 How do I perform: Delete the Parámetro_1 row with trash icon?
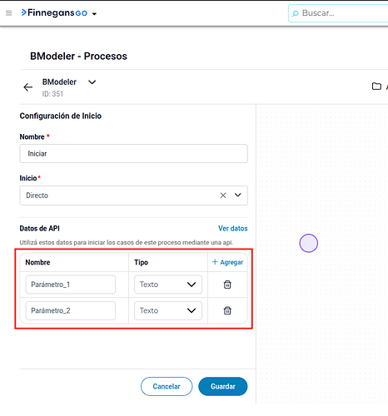click(x=227, y=285)
